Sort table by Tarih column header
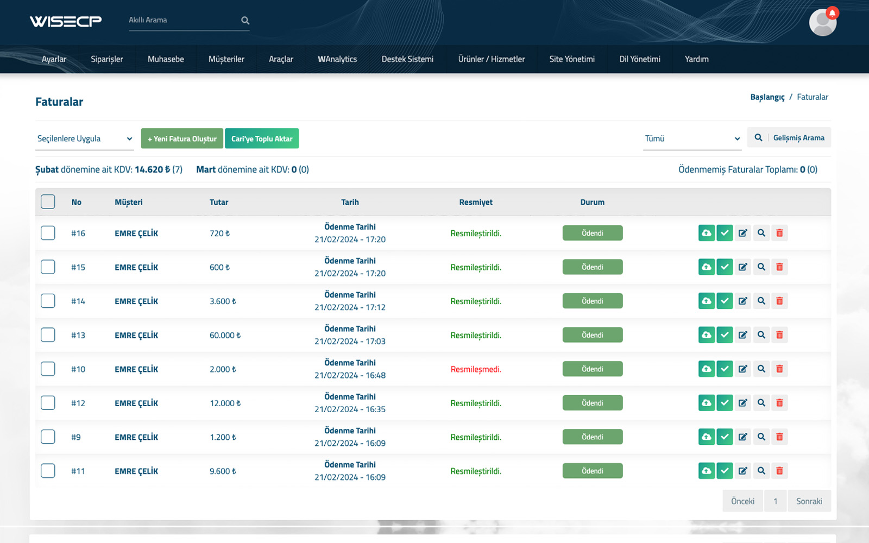The image size is (869, 543). click(350, 202)
